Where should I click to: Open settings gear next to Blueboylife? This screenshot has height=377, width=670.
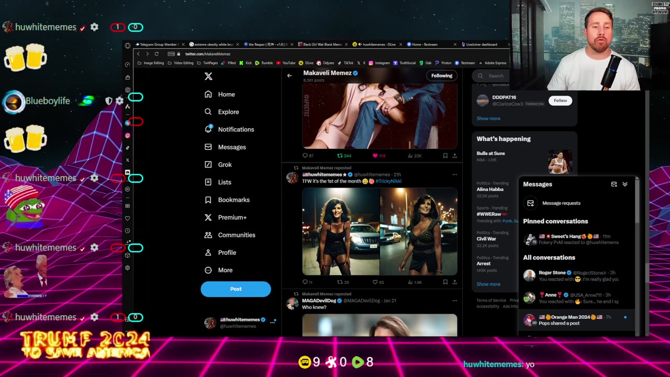(120, 101)
